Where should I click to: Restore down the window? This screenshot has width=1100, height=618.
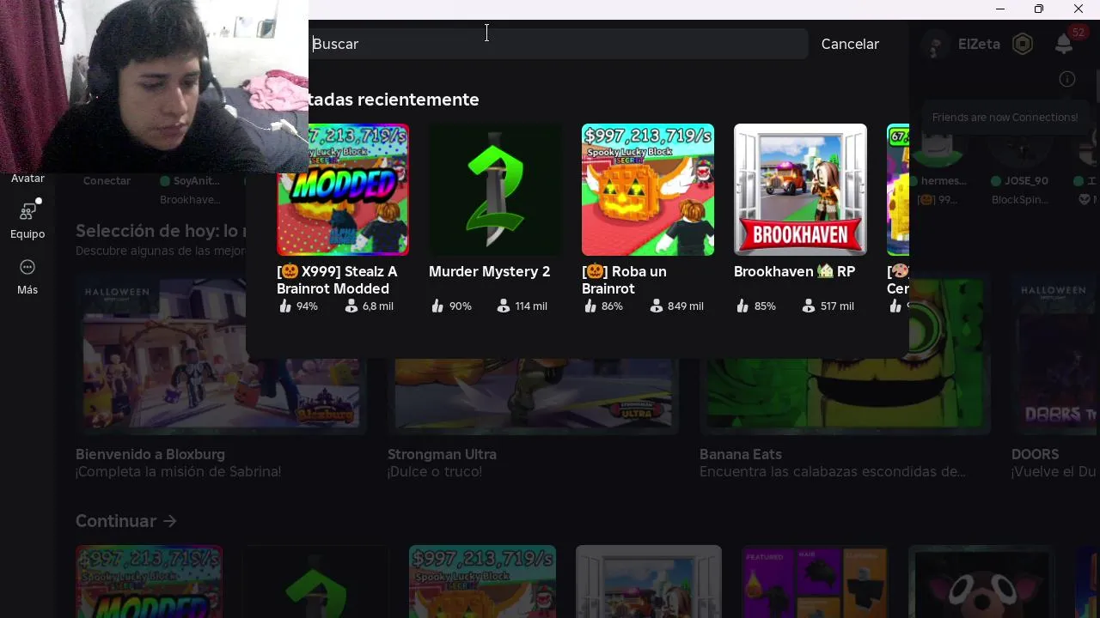click(x=1039, y=9)
